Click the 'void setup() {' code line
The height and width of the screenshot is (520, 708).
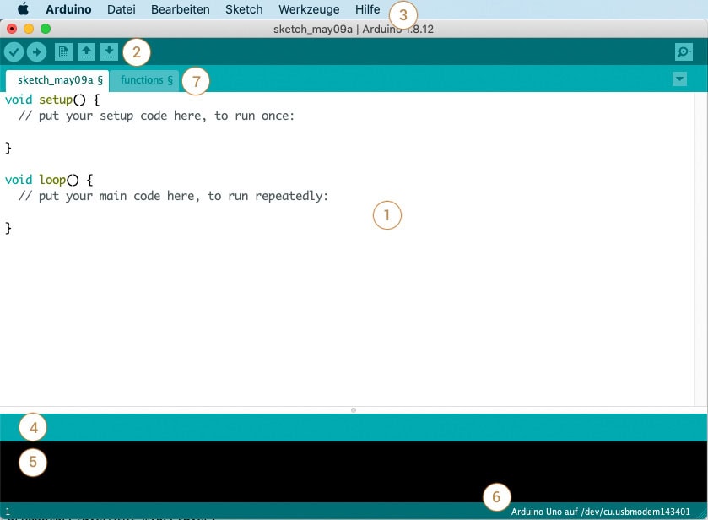click(x=52, y=100)
